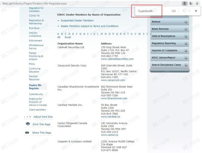This screenshot has width=202, height=153.
Task: Close the find-in-page bar
Action: click(196, 11)
